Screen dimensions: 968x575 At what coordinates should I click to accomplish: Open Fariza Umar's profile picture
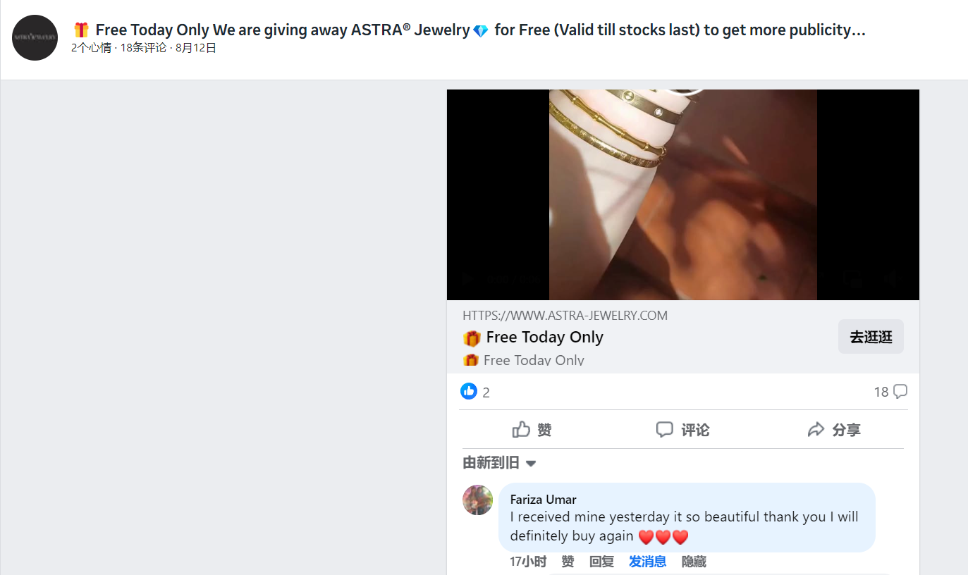point(477,500)
